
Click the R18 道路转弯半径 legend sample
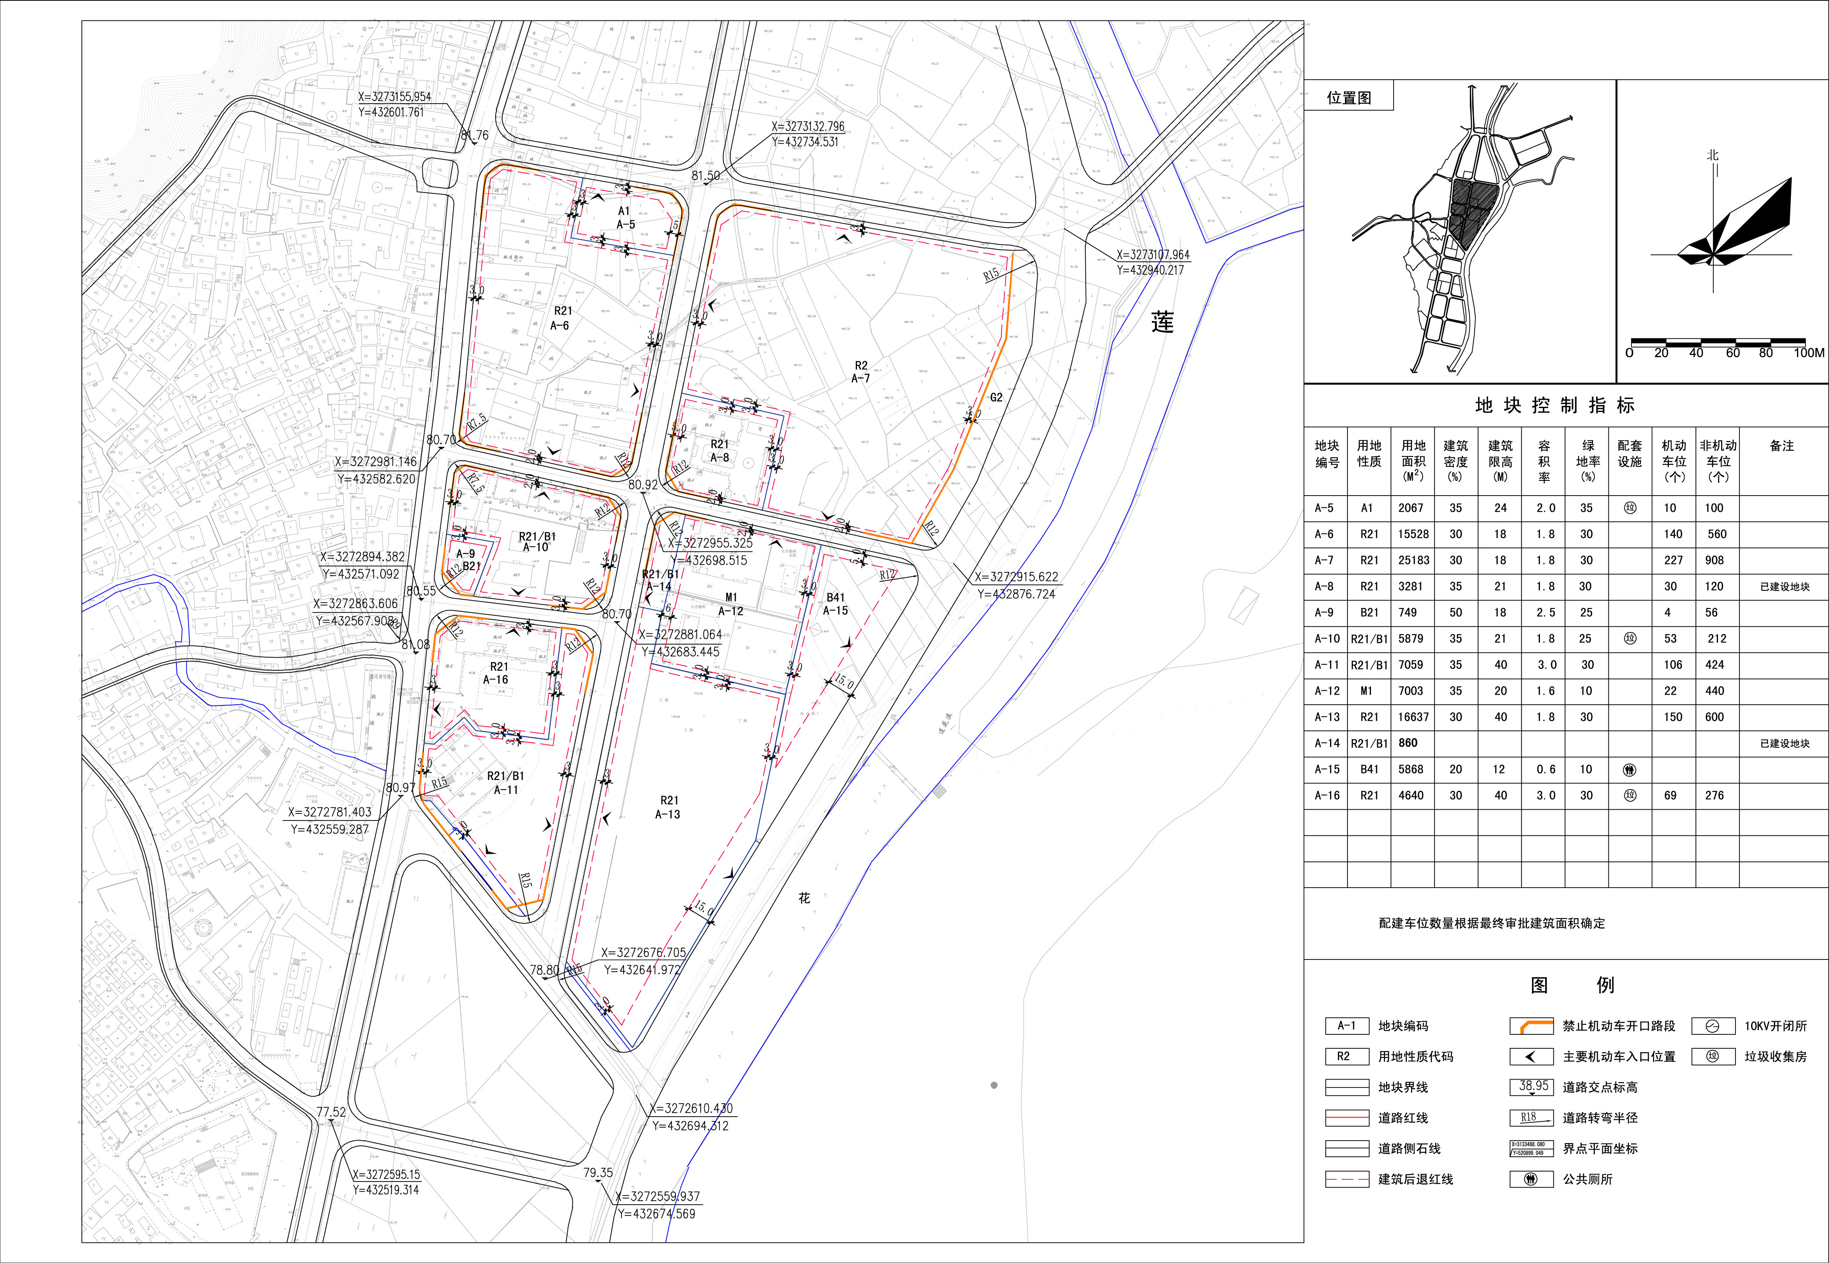(1532, 1118)
